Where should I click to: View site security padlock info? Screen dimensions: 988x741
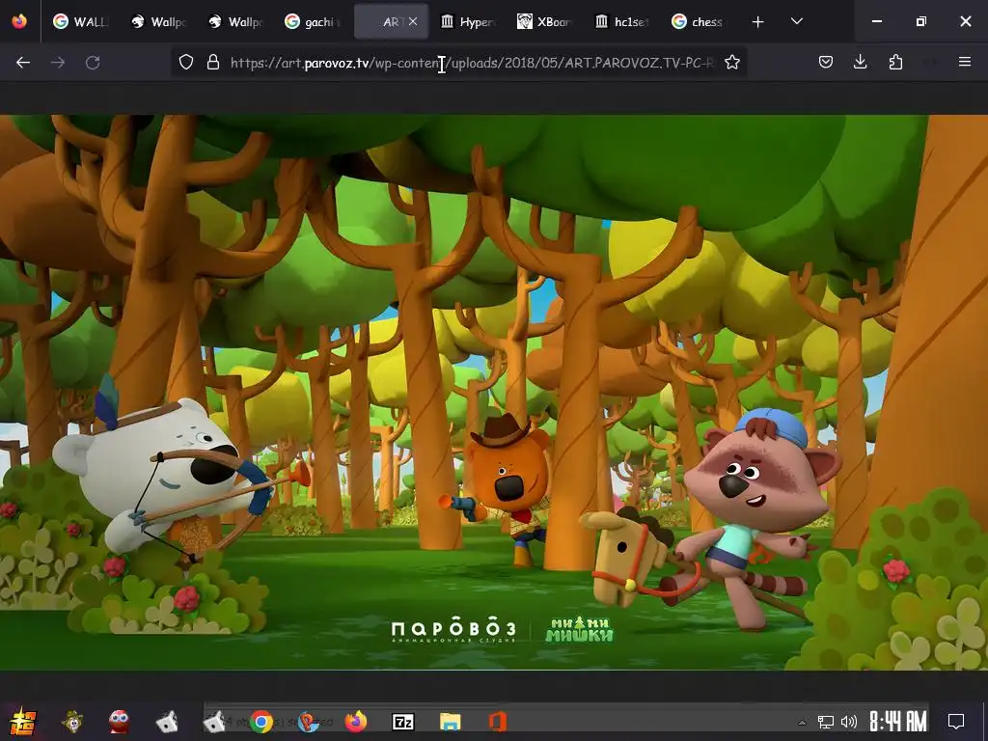213,63
